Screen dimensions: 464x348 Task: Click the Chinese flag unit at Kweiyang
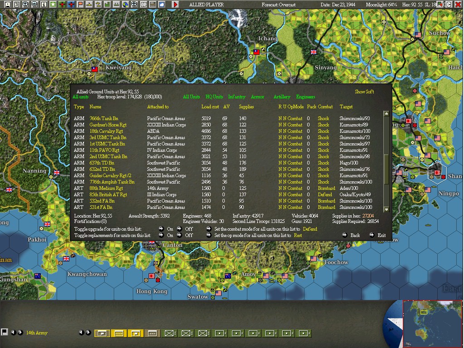click(x=94, y=69)
